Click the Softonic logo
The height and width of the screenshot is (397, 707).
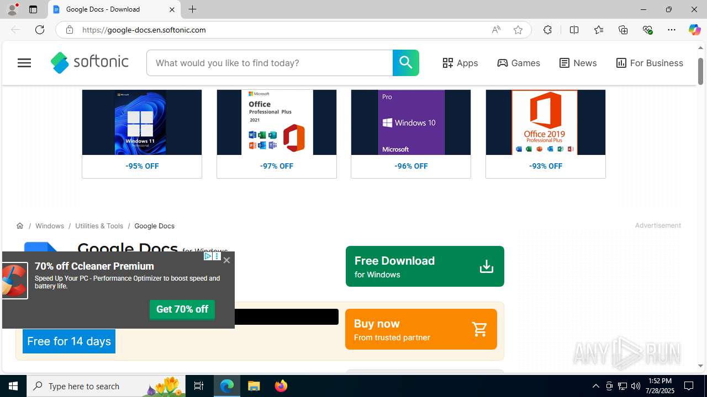point(89,63)
